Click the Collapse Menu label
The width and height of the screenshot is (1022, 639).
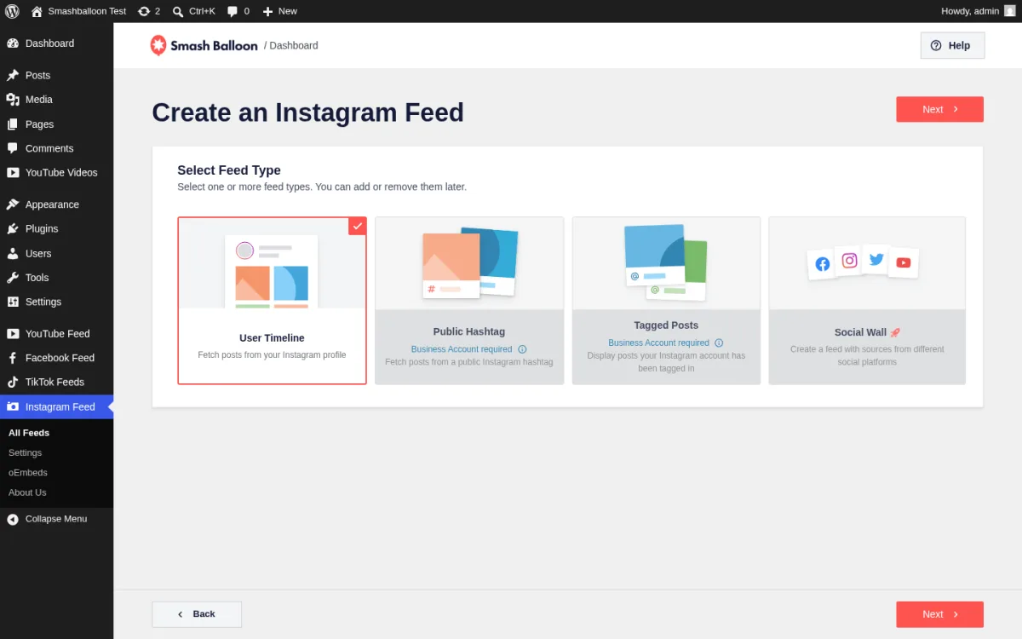(x=56, y=519)
